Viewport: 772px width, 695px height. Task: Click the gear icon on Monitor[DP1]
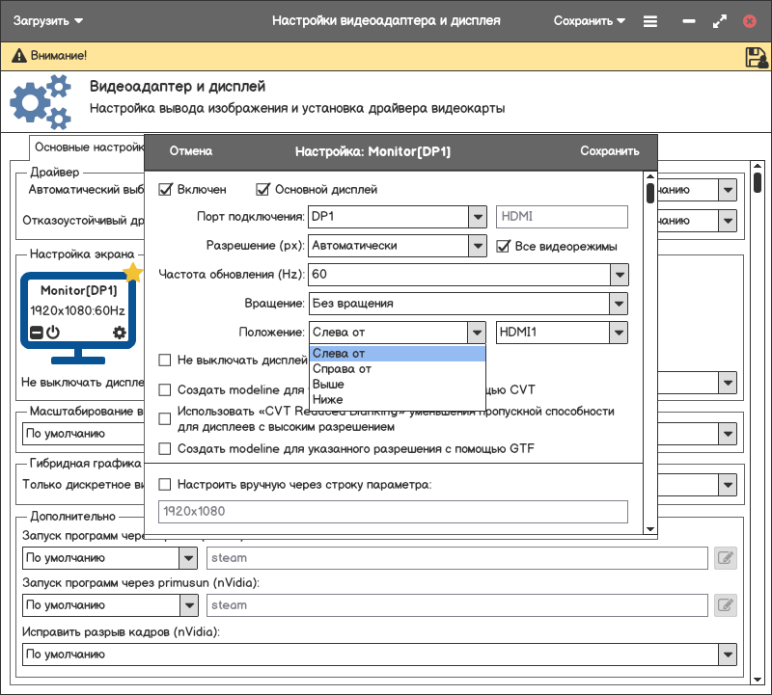[120, 333]
